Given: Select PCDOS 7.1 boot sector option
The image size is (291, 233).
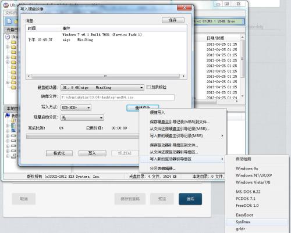Looking at the screenshot, I should (x=246, y=199).
